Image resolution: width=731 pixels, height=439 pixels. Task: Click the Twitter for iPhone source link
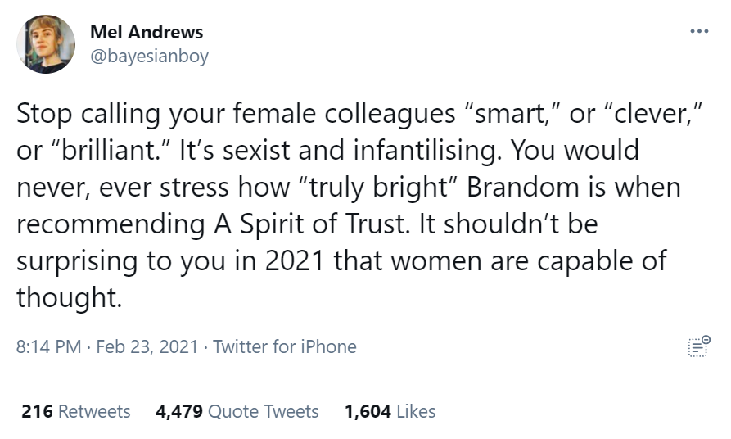[285, 346]
